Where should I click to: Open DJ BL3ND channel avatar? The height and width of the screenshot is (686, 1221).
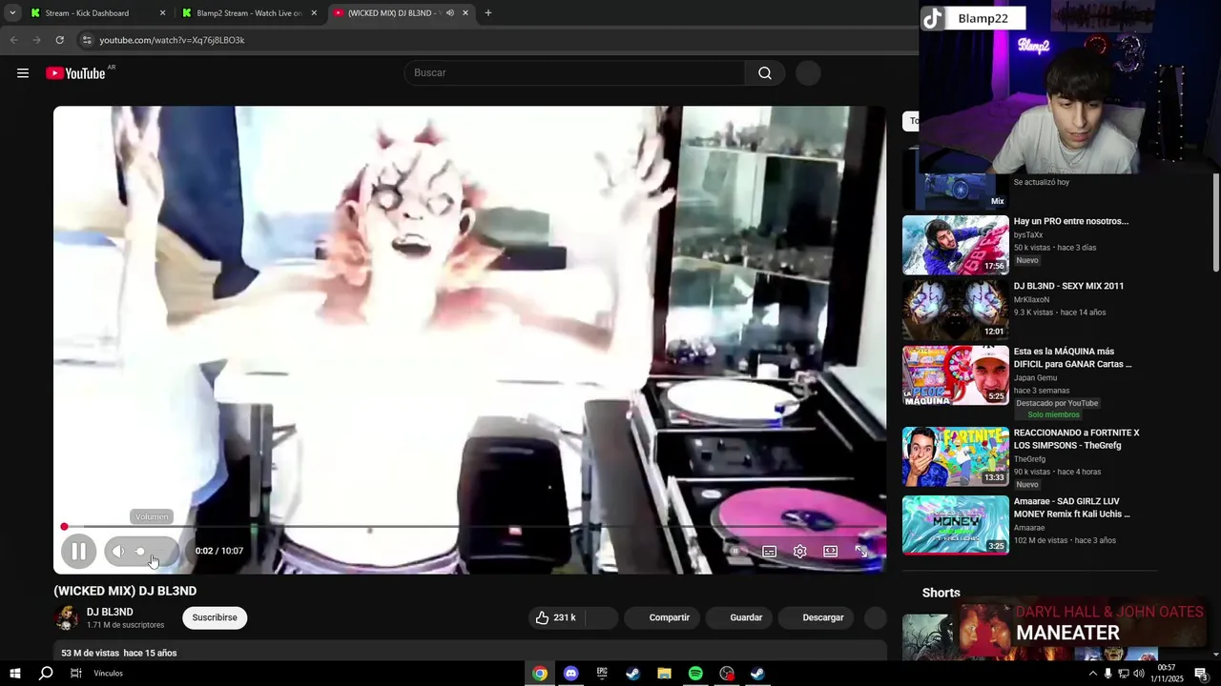click(67, 617)
